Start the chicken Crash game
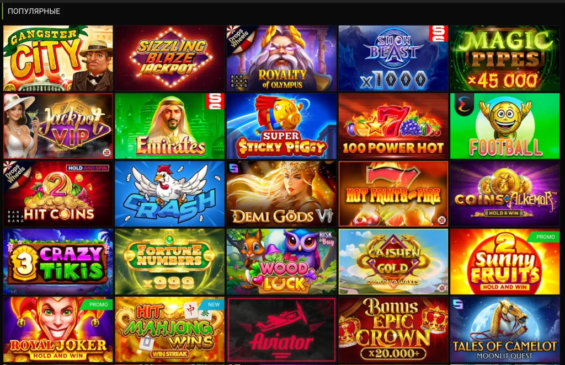The width and height of the screenshot is (565, 365). click(170, 194)
